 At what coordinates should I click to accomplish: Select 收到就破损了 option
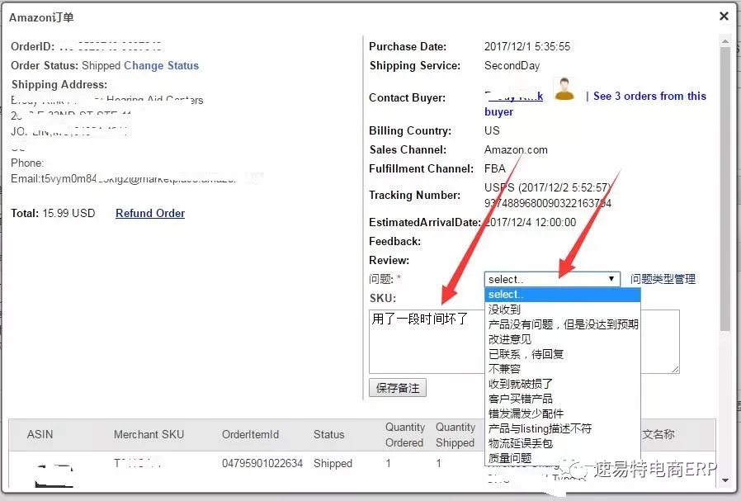tap(563, 384)
